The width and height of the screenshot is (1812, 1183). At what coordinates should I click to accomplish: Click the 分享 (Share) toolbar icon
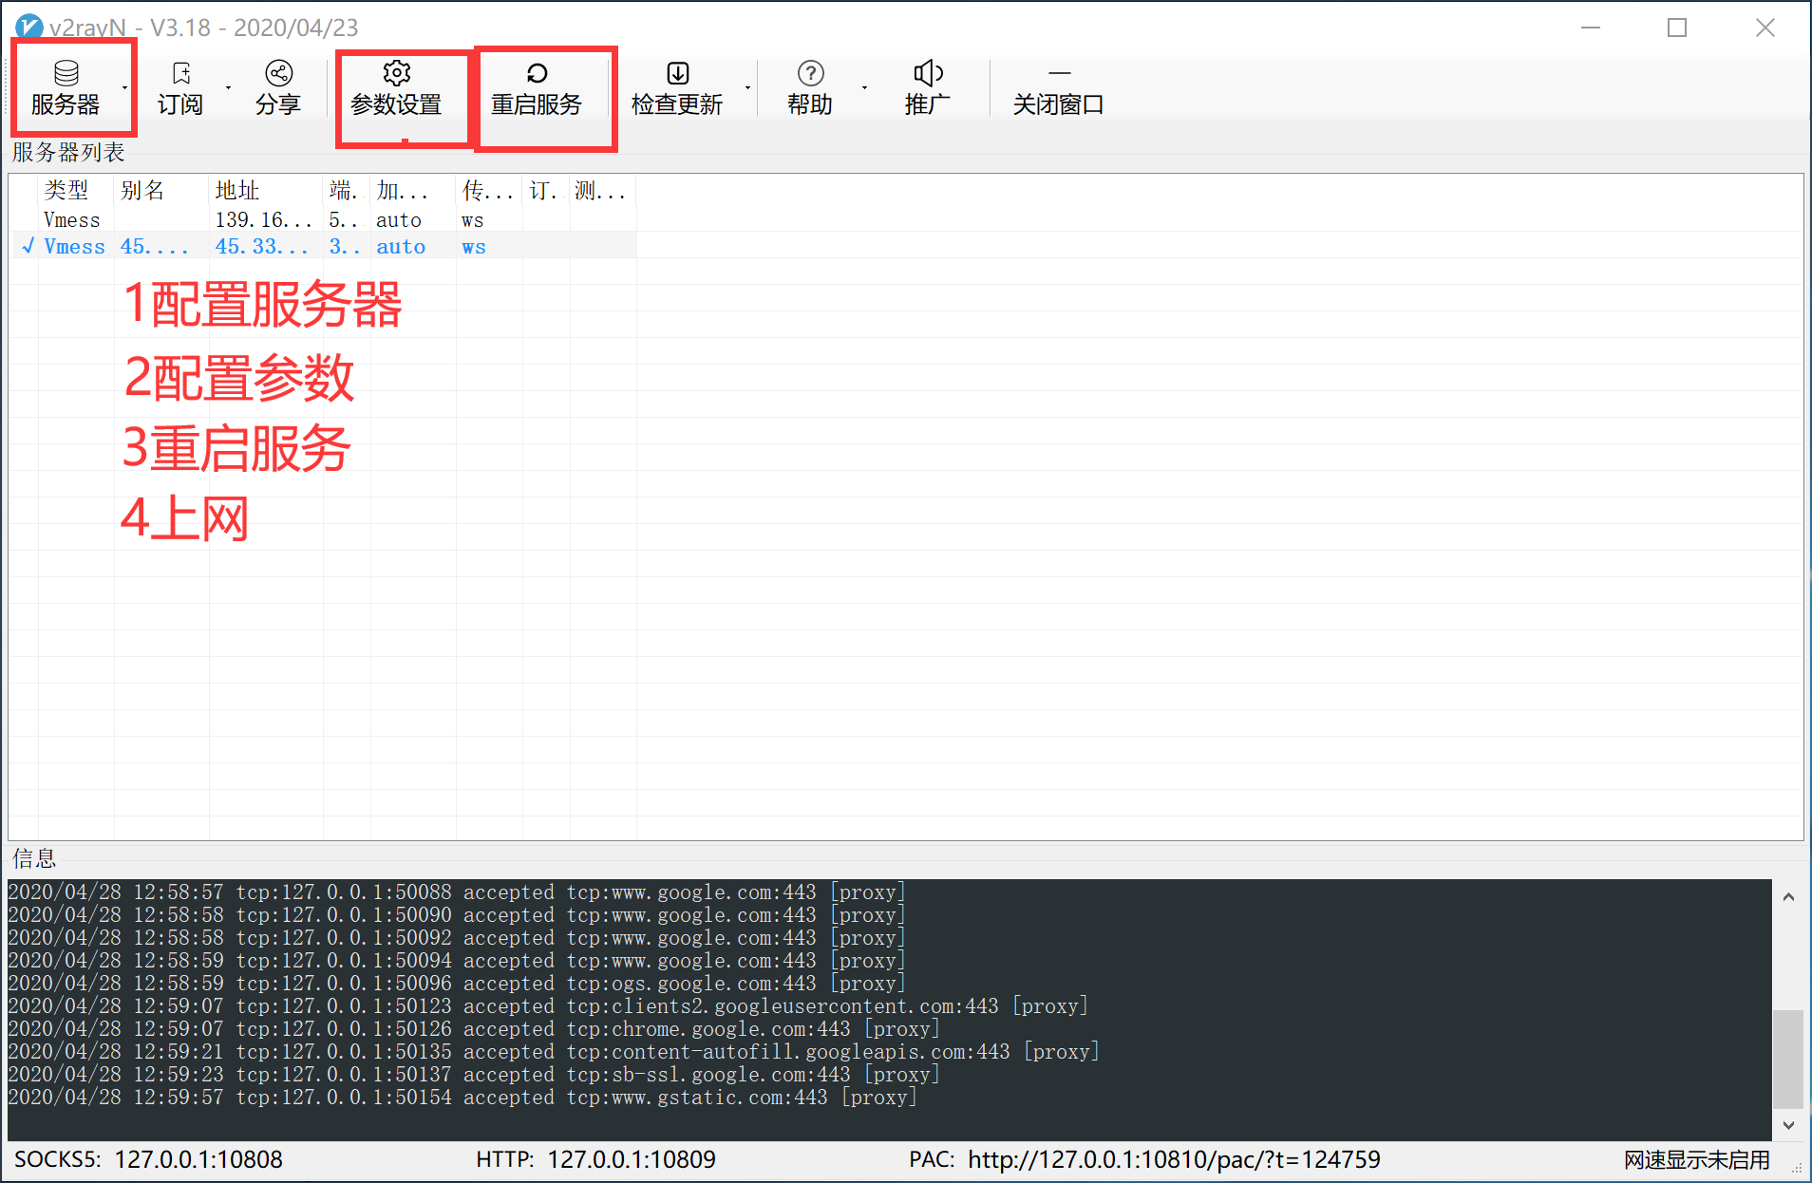[278, 88]
